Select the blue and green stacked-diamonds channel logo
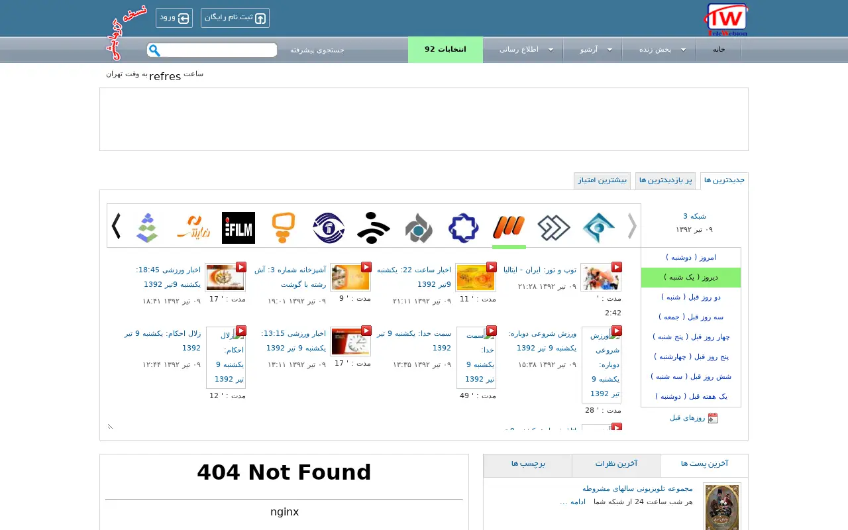The image size is (848, 530). click(147, 228)
